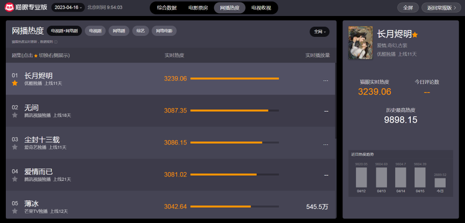The height and width of the screenshot is (223, 465).
Task: Click the 长月烬明 title in list
Action: pyautogui.click(x=39, y=76)
